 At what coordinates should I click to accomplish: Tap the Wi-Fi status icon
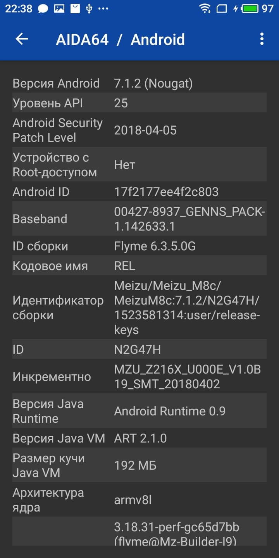[205, 9]
